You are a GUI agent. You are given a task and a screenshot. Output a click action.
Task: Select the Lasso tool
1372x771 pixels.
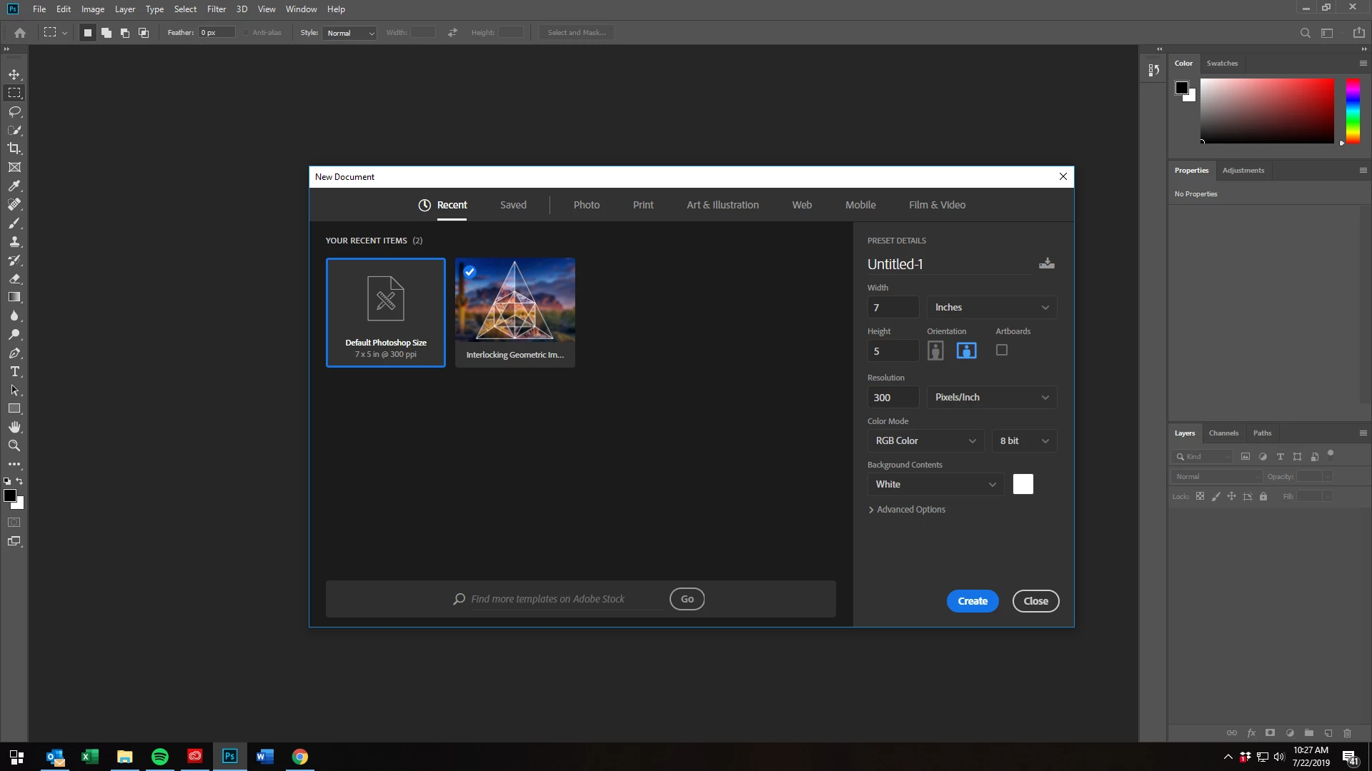pos(14,111)
